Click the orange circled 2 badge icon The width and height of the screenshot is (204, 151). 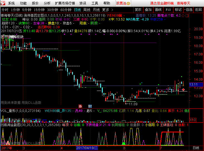point(128,4)
